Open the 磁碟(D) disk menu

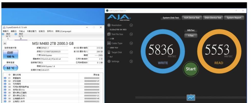coord(42,31)
